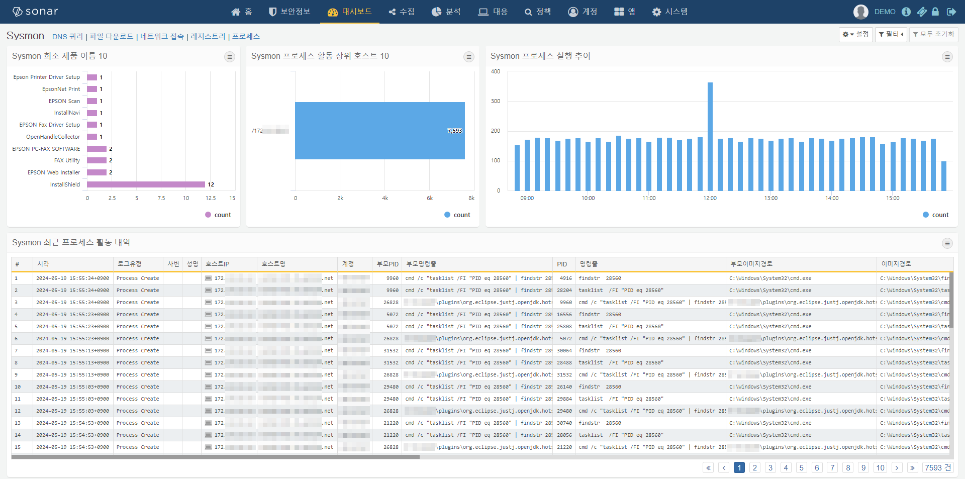Go to the 홈 home menu
Screen dimensions: 965x479
(242, 12)
